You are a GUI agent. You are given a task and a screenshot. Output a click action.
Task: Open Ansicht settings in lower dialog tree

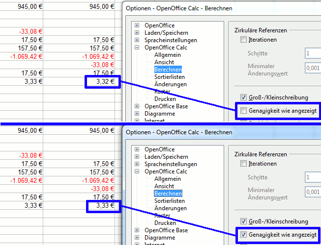164,186
